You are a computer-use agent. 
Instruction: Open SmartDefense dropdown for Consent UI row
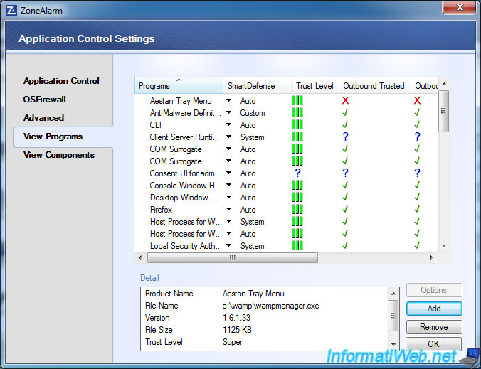coord(228,173)
